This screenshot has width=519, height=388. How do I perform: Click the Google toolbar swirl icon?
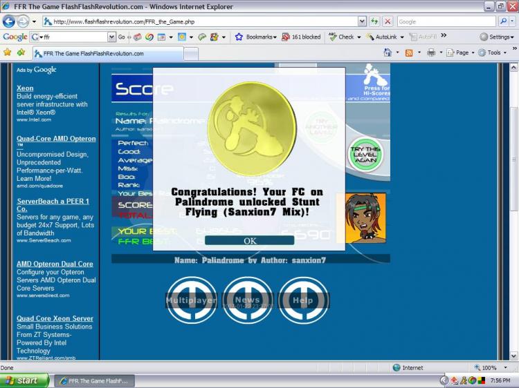(149, 37)
